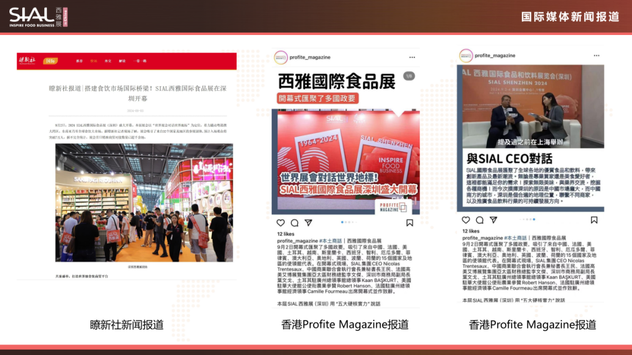This screenshot has height=355, width=632.
Task: Share the second profite_magazine post via paper plane
Action: (x=493, y=221)
